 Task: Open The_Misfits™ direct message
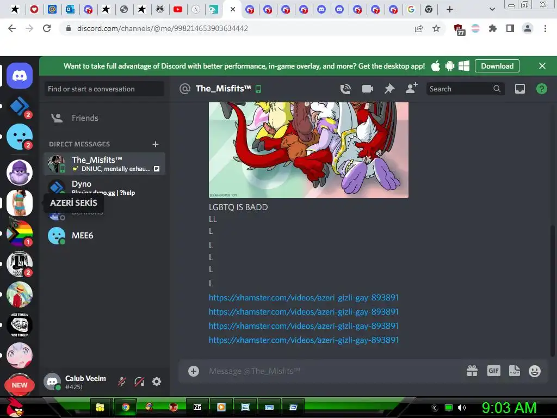(104, 164)
